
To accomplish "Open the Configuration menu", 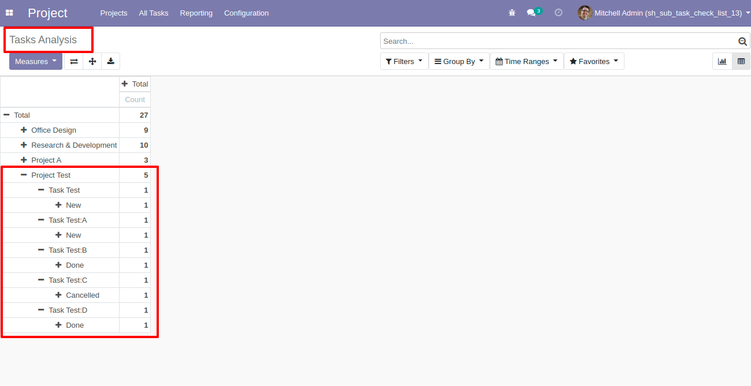I will 247,13.
